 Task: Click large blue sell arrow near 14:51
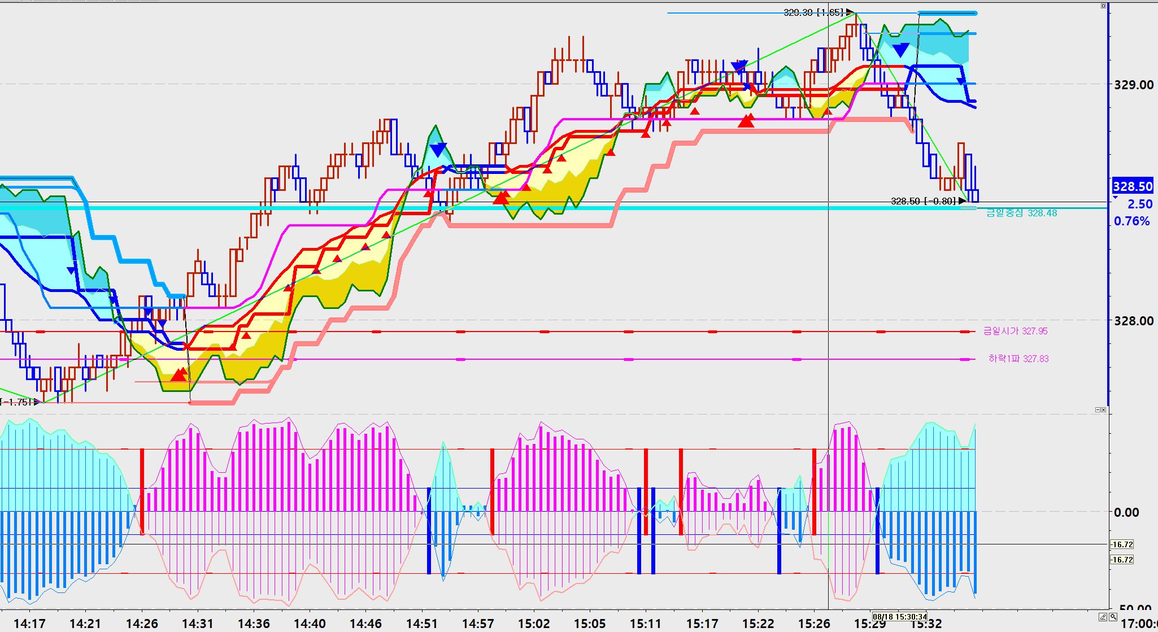(x=438, y=150)
